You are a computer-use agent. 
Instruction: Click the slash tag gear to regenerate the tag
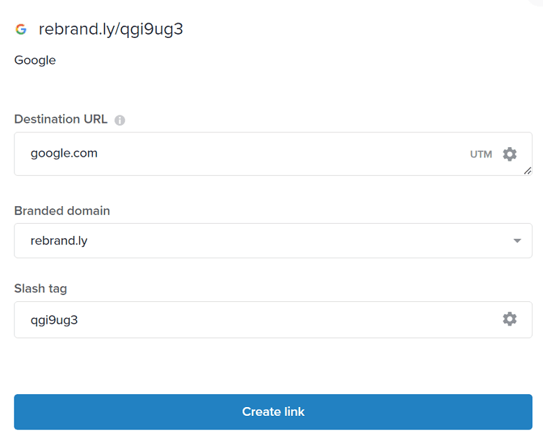510,319
